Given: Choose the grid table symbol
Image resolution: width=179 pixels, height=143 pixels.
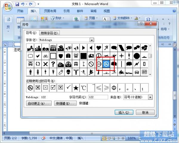Looking at the screenshot, I should (144, 72).
